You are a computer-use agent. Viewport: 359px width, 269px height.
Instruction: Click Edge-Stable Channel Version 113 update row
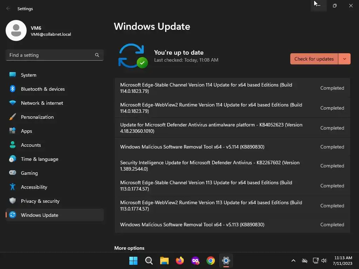click(x=232, y=186)
